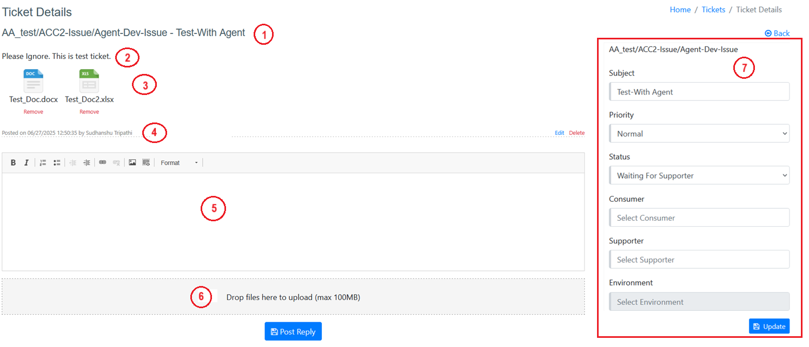Image resolution: width=809 pixels, height=347 pixels.
Task: Open the Test_Doc2.xlsx attachment thumbnail
Action: pyautogui.click(x=89, y=81)
